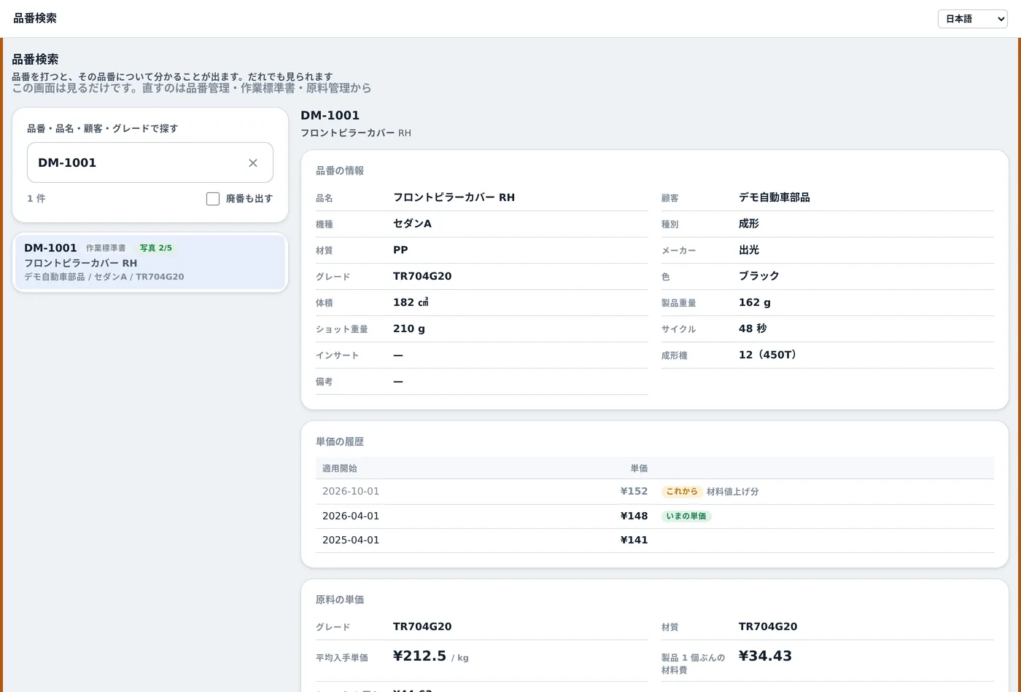Image resolution: width=1021 pixels, height=692 pixels.
Task: Click the デモ自動車部品 value in the 顧客 row
Action: coord(775,197)
